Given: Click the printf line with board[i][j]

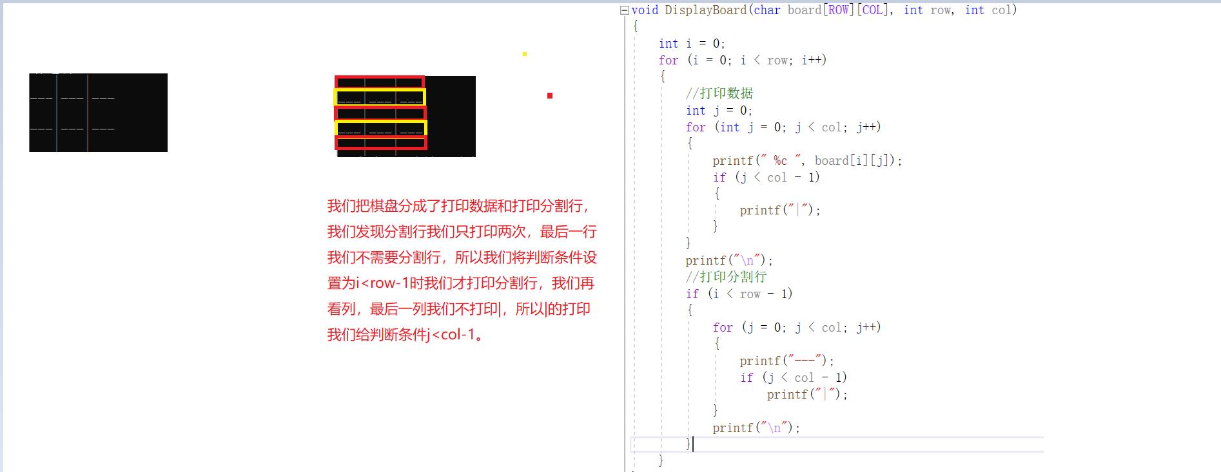Looking at the screenshot, I should (807, 160).
